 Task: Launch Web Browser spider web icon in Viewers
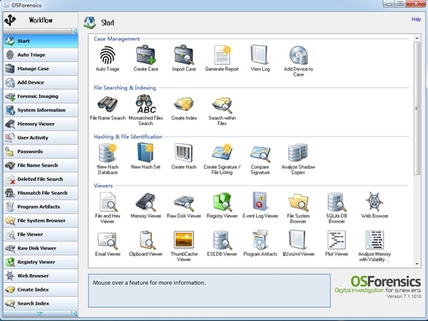pos(374,201)
